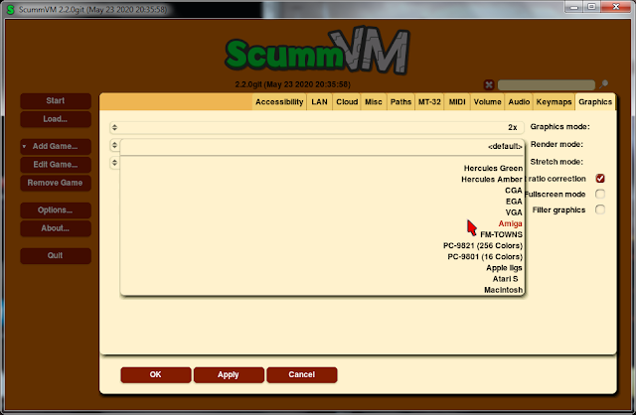
Task: Enable the Filter graphics checkbox
Action: click(600, 209)
